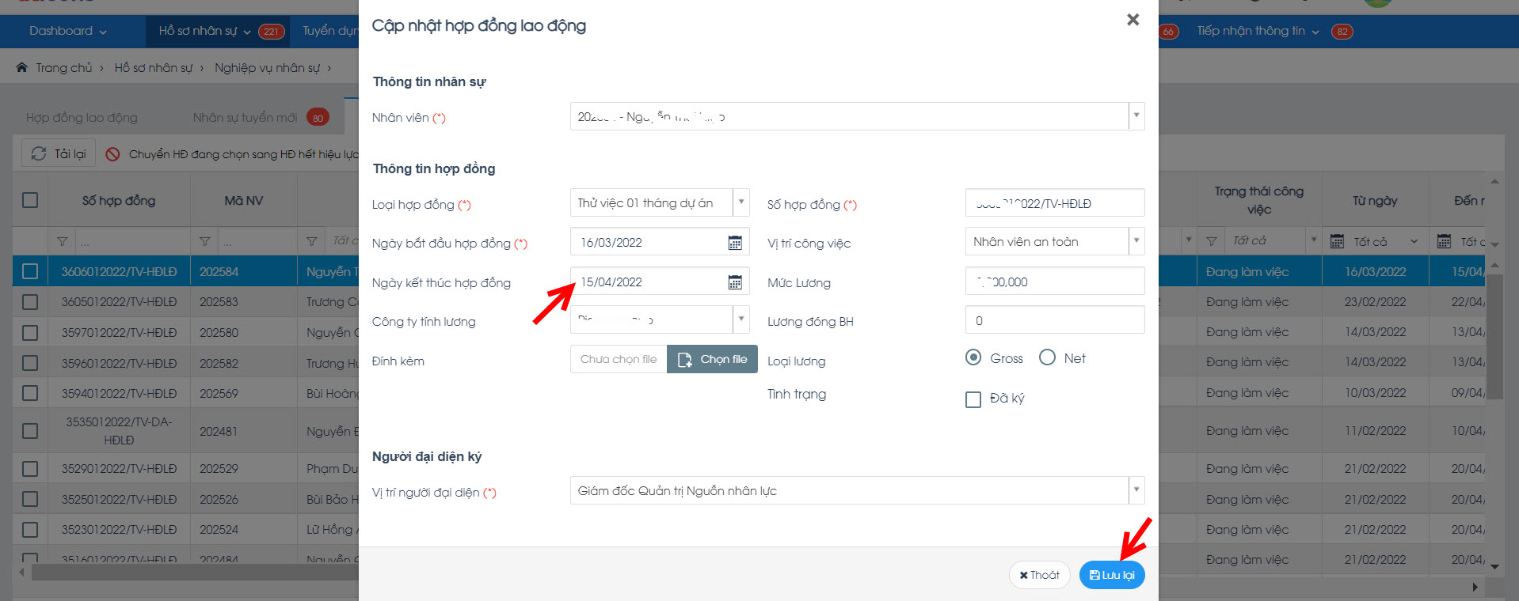Screen dimensions: 1519x601
Task: Expand the Loại hợp đồng dropdown
Action: 740,202
